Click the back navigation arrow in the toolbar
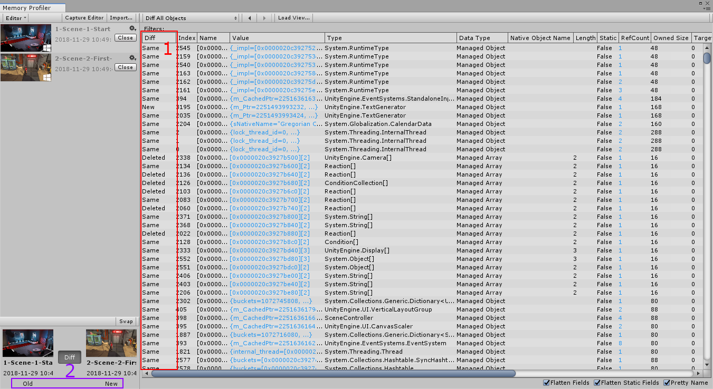Screen dimensions: 713x389 249,17
